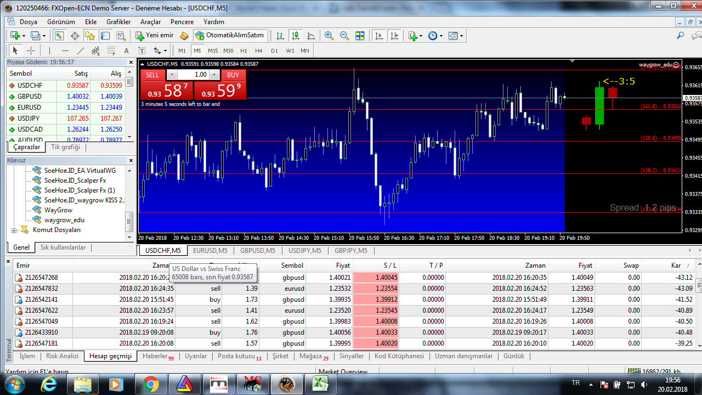Pick the trendline drawing tool
The image size is (702, 395).
click(x=80, y=50)
